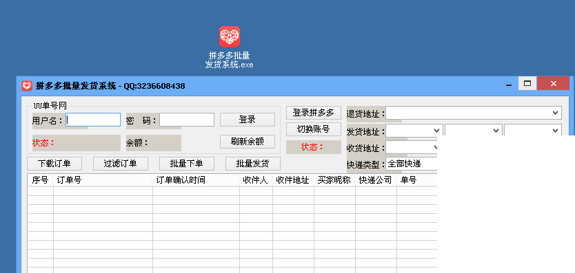Focus the 用户名 input field

(93, 120)
